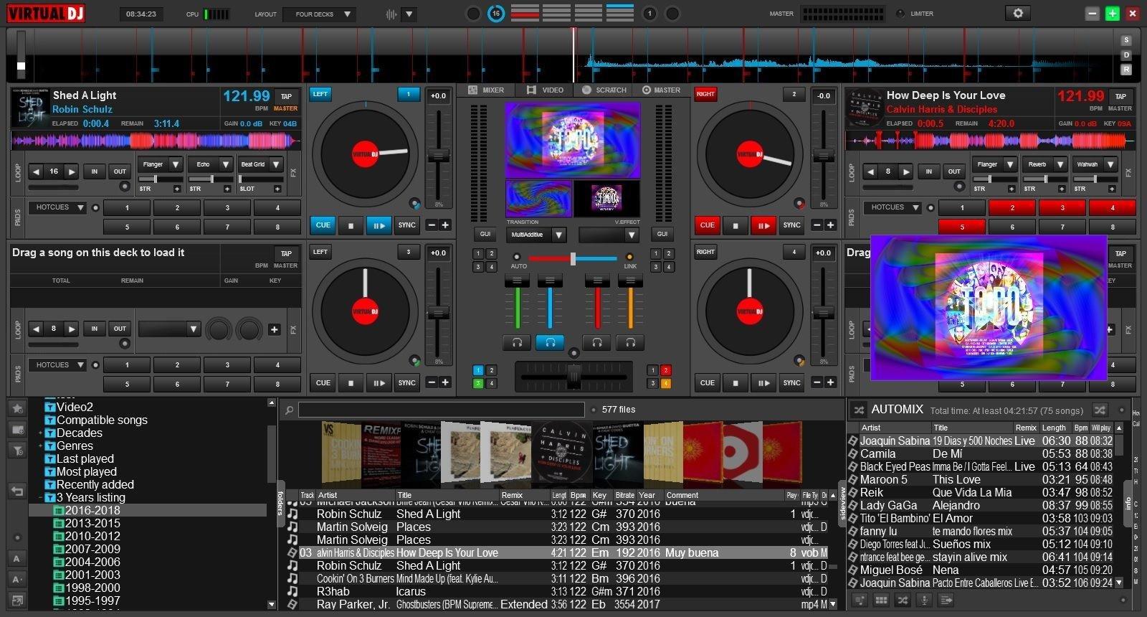Click the lower font size A button
This screenshot has height=617, width=1147.
[17, 579]
